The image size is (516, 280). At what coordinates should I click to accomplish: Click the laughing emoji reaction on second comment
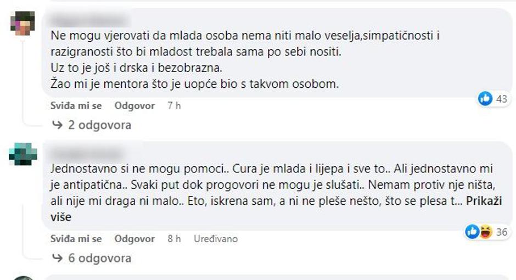485,232
